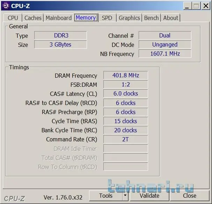Click the maximize window button
212x204 pixels.
tap(196, 6)
